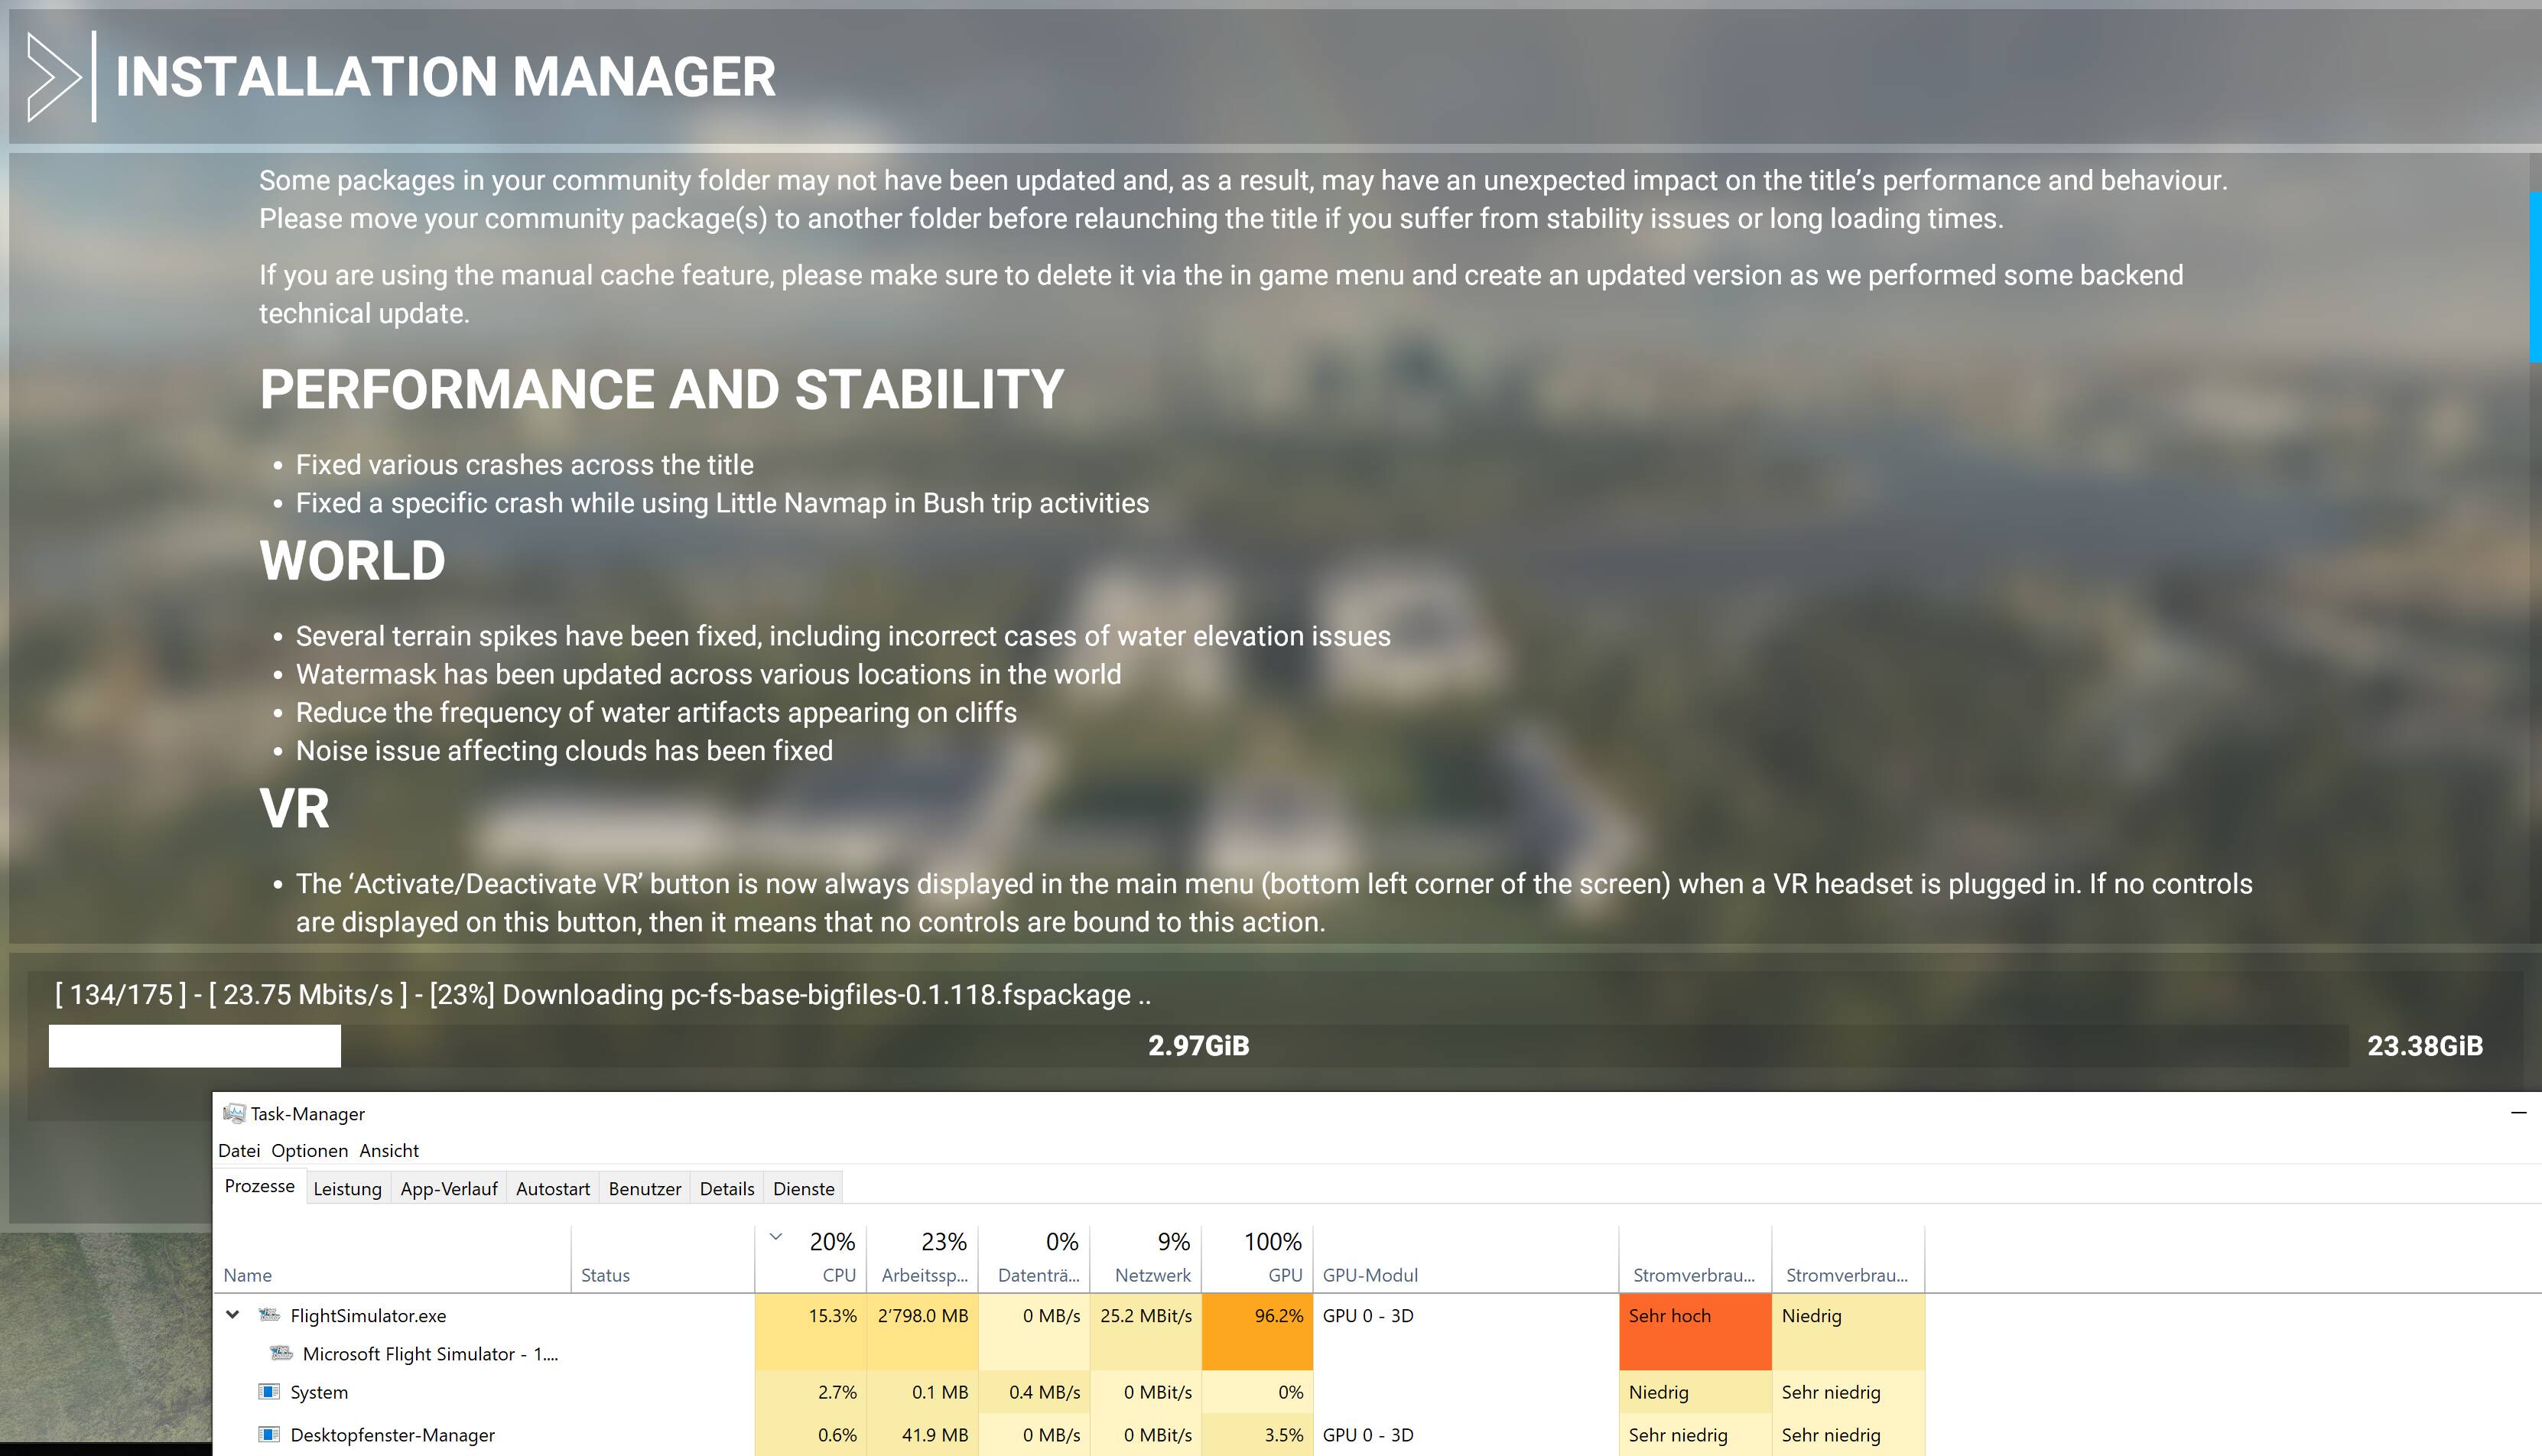Click the Desktopfenster-Manager process icon

tap(269, 1434)
